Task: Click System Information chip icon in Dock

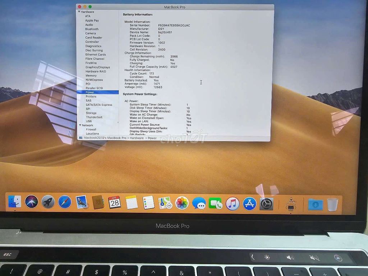Action: click(x=291, y=204)
